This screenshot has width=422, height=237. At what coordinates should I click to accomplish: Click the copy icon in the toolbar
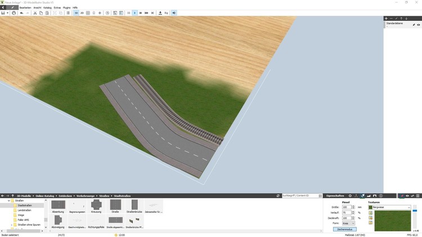coord(41,13)
